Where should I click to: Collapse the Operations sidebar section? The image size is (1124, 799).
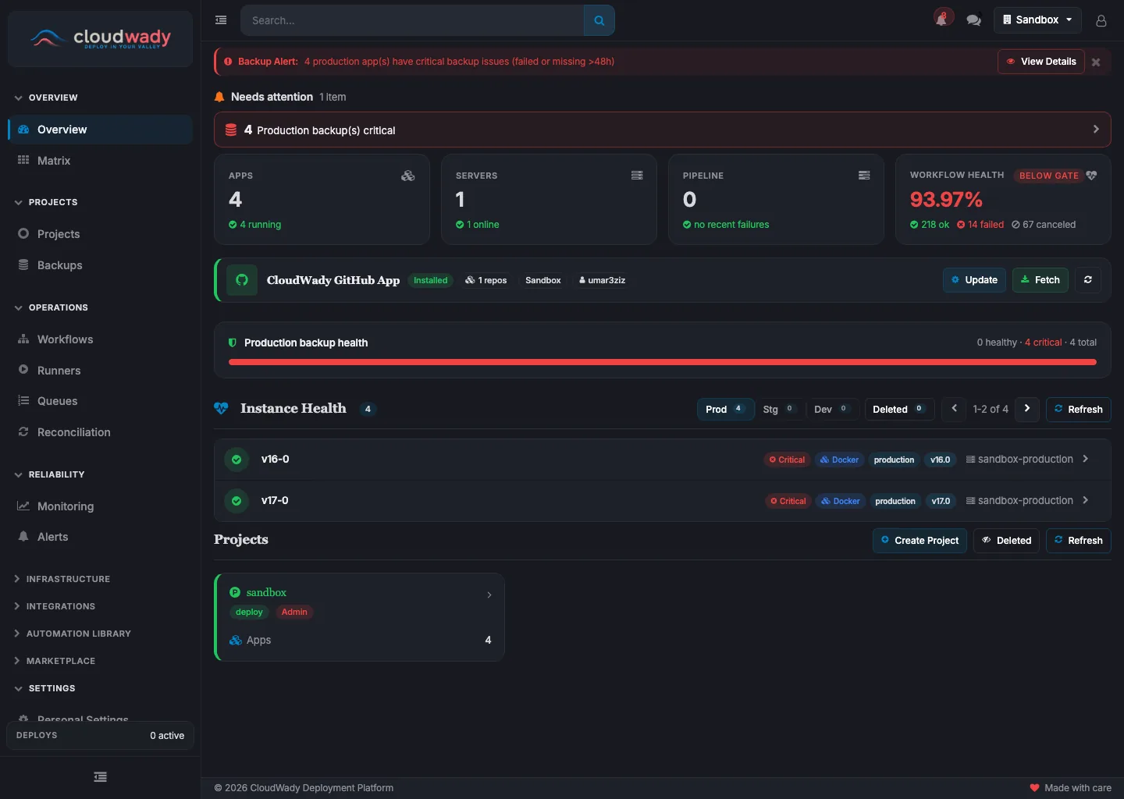coord(52,307)
